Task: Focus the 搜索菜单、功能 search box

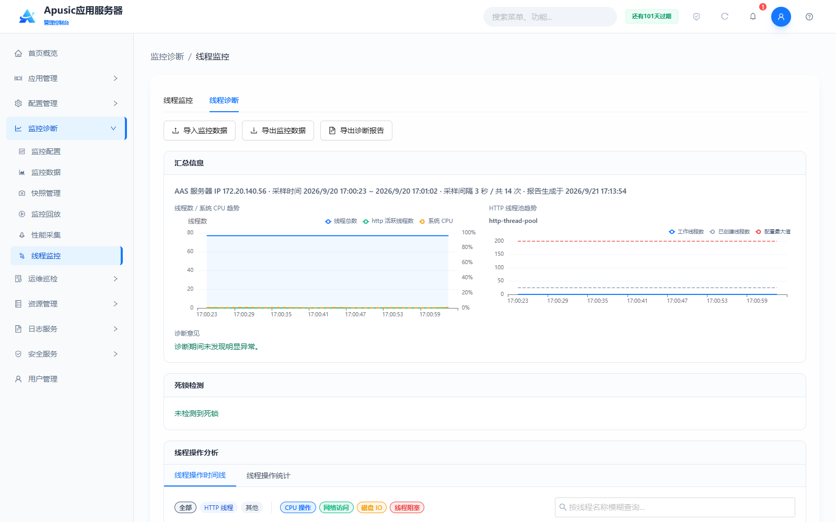Action: point(550,17)
